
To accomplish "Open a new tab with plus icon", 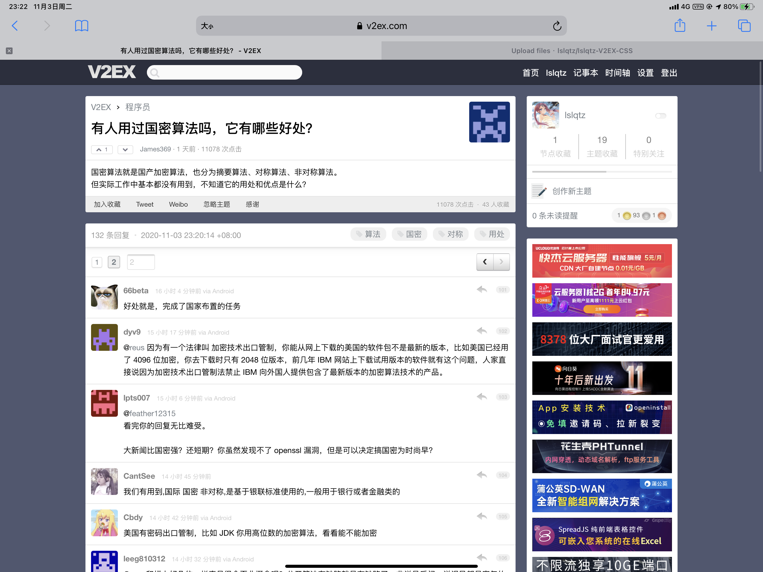I will click(x=711, y=26).
